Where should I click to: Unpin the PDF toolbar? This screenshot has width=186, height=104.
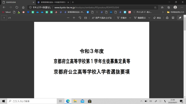(180, 18)
